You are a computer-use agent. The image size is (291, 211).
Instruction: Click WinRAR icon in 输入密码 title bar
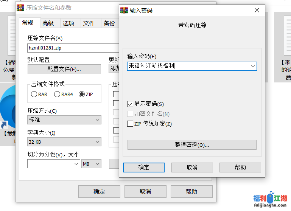(x=124, y=11)
